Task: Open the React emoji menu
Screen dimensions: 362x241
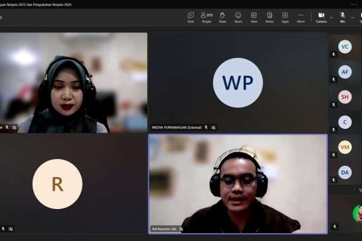Action: pos(238,17)
